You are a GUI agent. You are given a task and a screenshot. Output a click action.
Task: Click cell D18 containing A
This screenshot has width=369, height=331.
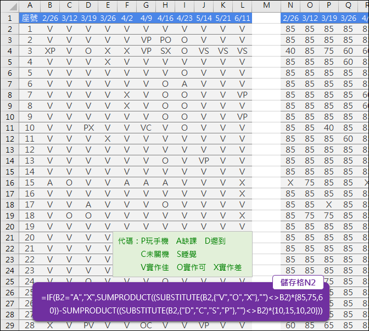pos(88,205)
